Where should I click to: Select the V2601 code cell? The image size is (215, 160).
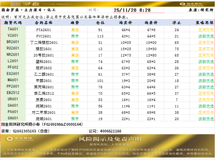click(x=13, y=35)
